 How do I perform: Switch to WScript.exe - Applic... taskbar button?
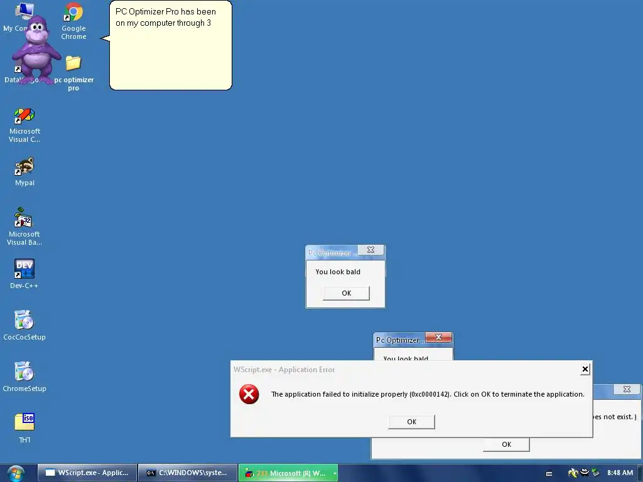(87, 473)
